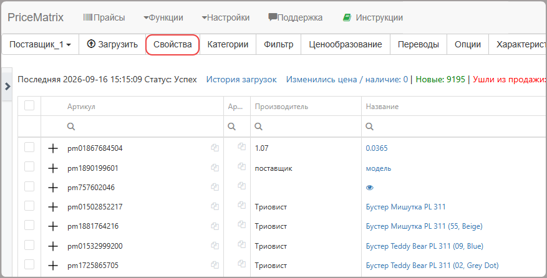The image size is (547, 278).
Task: Select checkbox for row pm1725865705
Action: coord(29,264)
